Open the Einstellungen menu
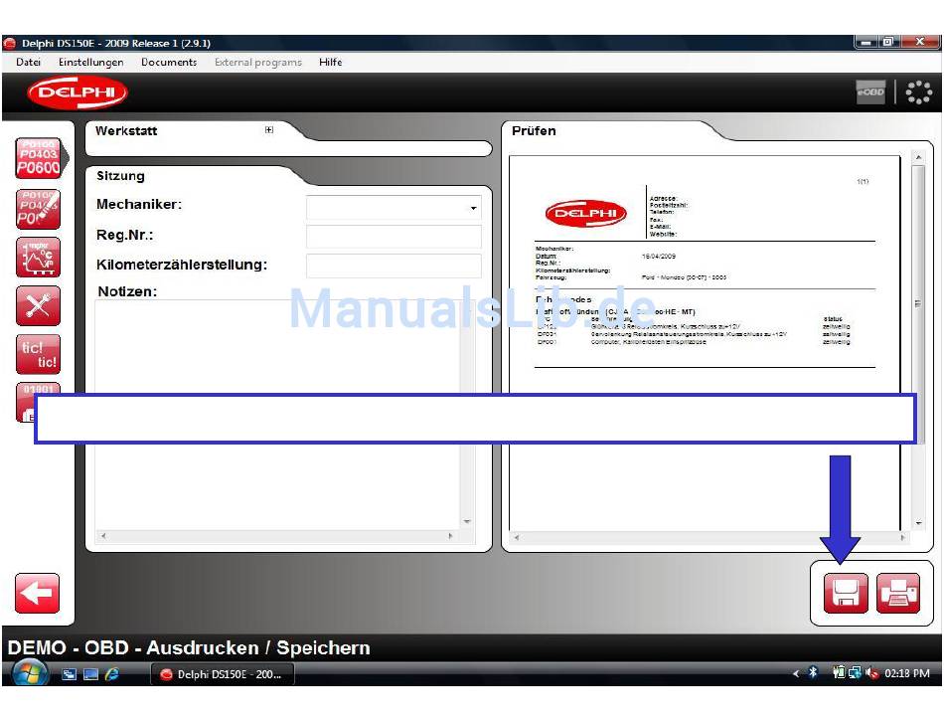 [x=90, y=62]
